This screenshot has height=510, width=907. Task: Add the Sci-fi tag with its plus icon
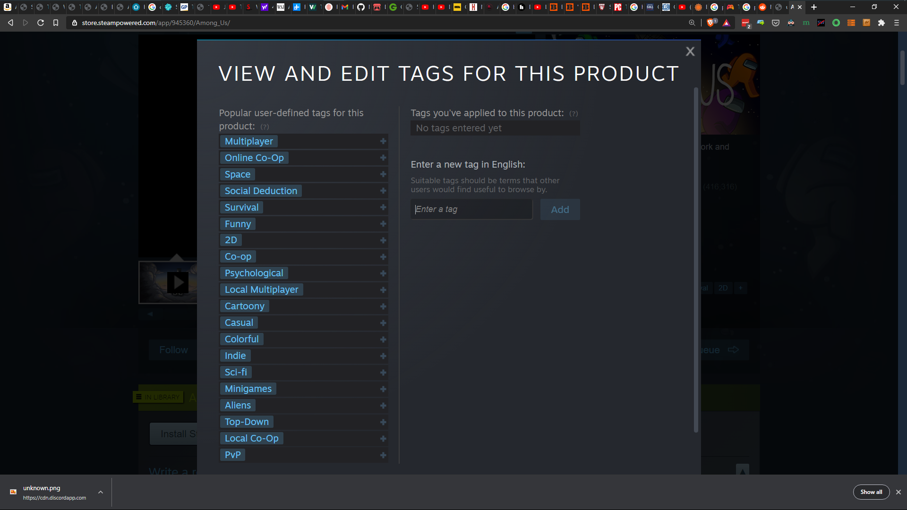383,373
